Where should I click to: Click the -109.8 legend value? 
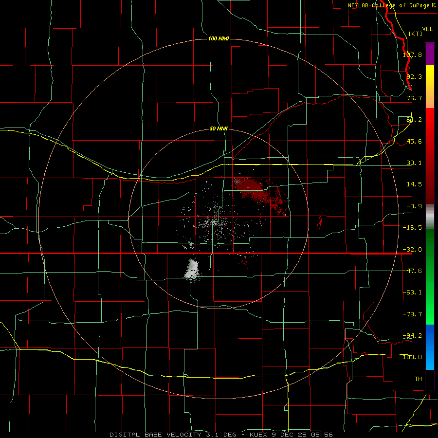coord(411,357)
